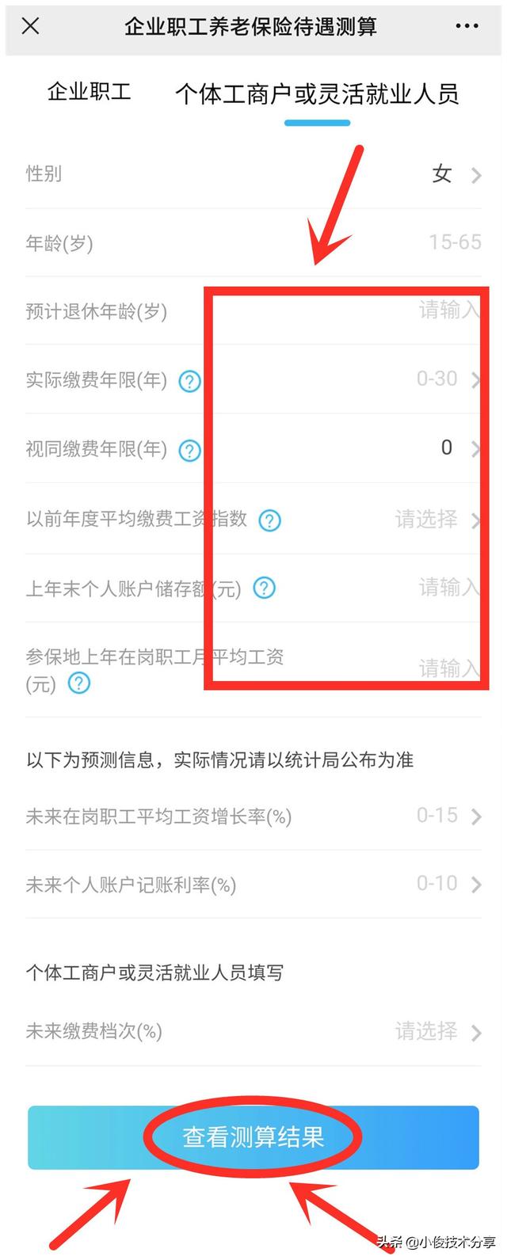Switch to 企业职工 tab
This screenshot has width=507, height=1260.
tap(89, 92)
